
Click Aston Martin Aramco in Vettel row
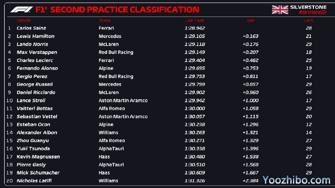(x=123, y=116)
